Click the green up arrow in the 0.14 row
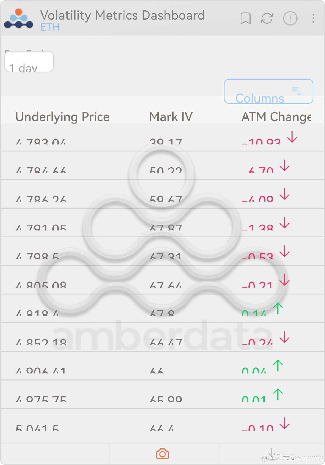 278,308
